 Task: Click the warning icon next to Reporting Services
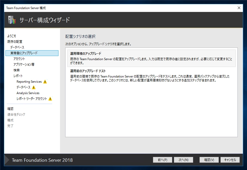pos(45,82)
